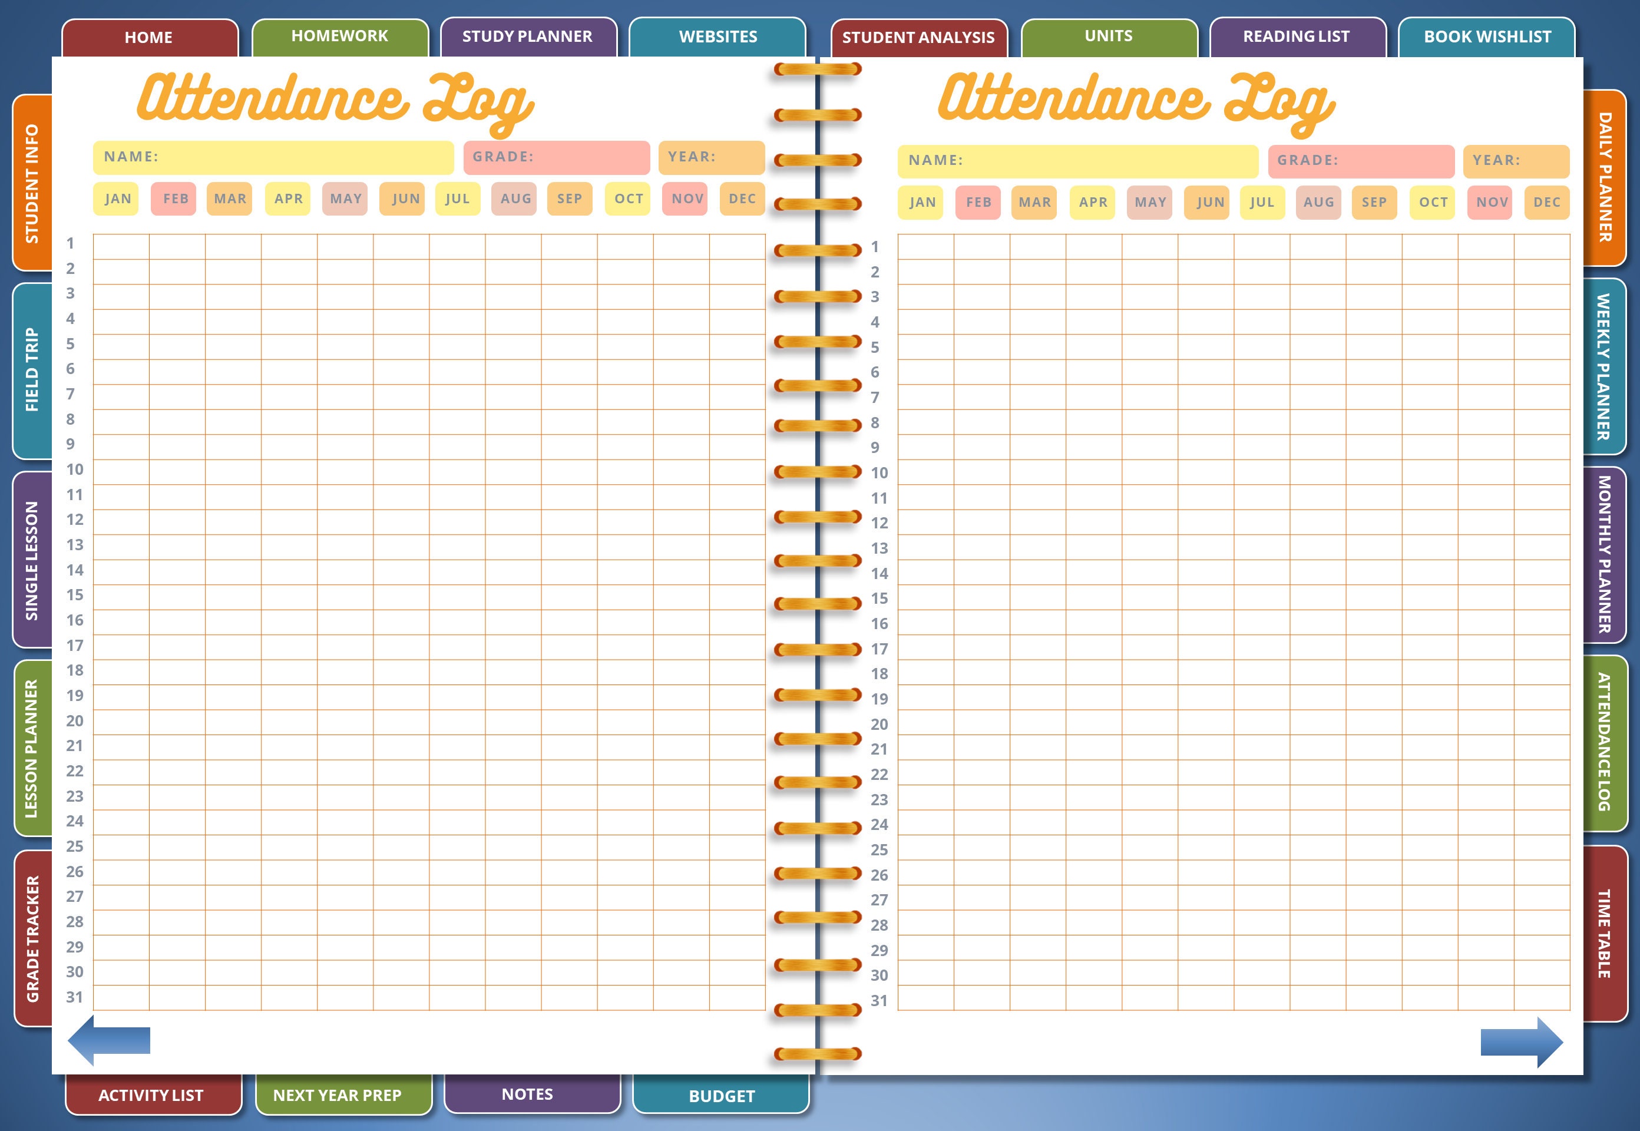The height and width of the screenshot is (1131, 1640).
Task: Open the STUDENT ANALYSIS tab
Action: click(919, 39)
